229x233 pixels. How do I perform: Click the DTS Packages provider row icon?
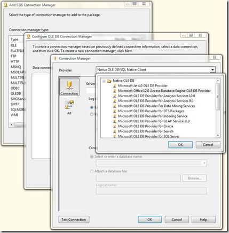click(115, 111)
